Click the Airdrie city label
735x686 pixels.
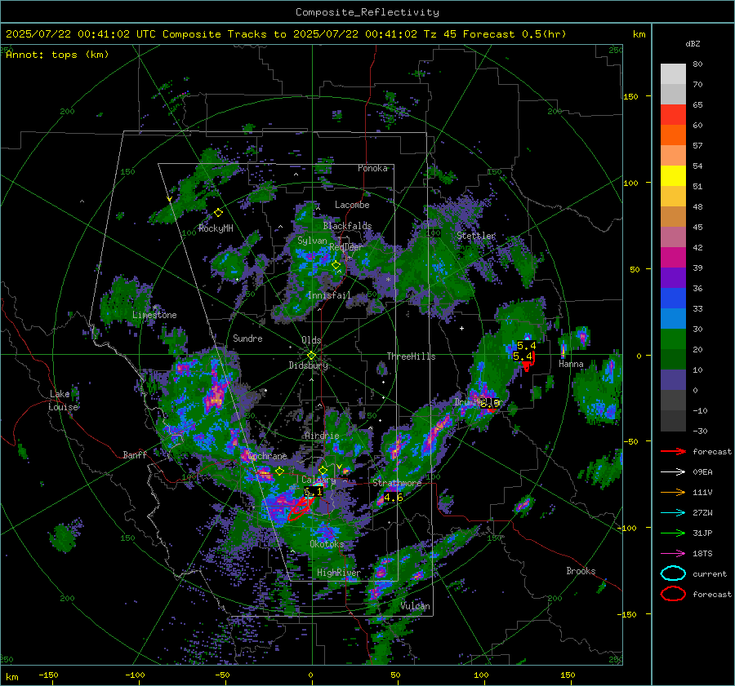pos(322,436)
